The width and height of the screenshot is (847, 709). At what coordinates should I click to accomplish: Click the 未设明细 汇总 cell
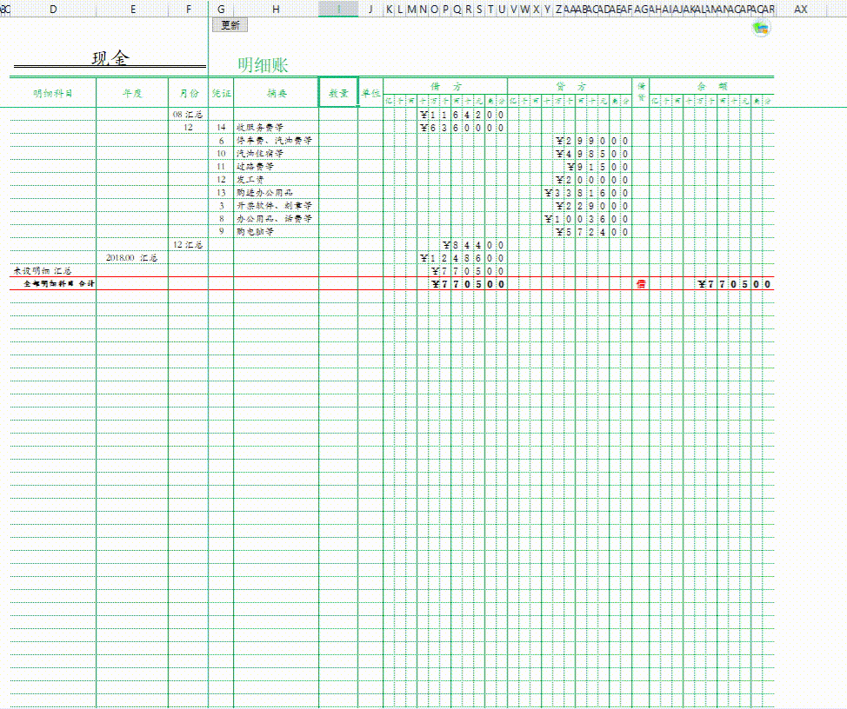(x=53, y=270)
